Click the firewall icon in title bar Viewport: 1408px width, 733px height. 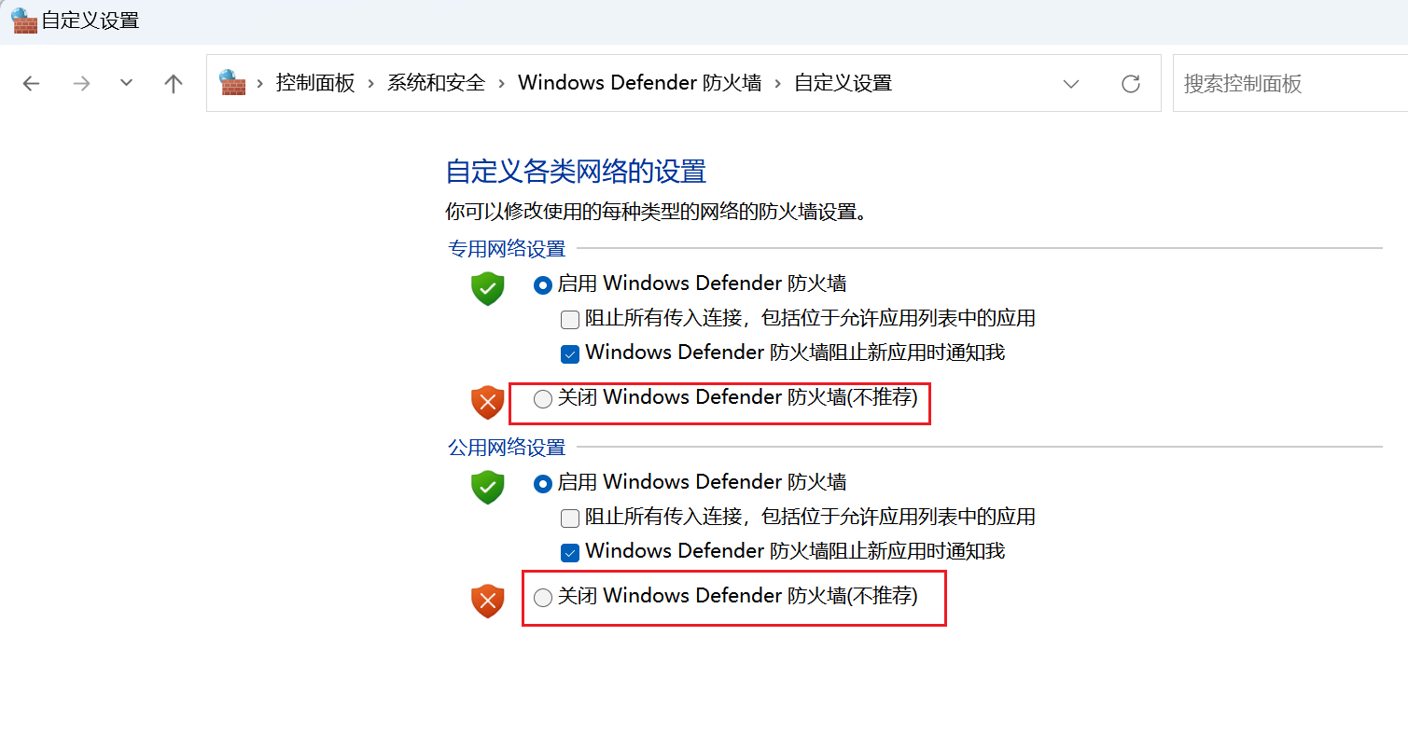tap(24, 21)
